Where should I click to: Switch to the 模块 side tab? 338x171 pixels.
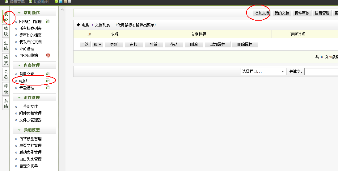(x=6, y=31)
